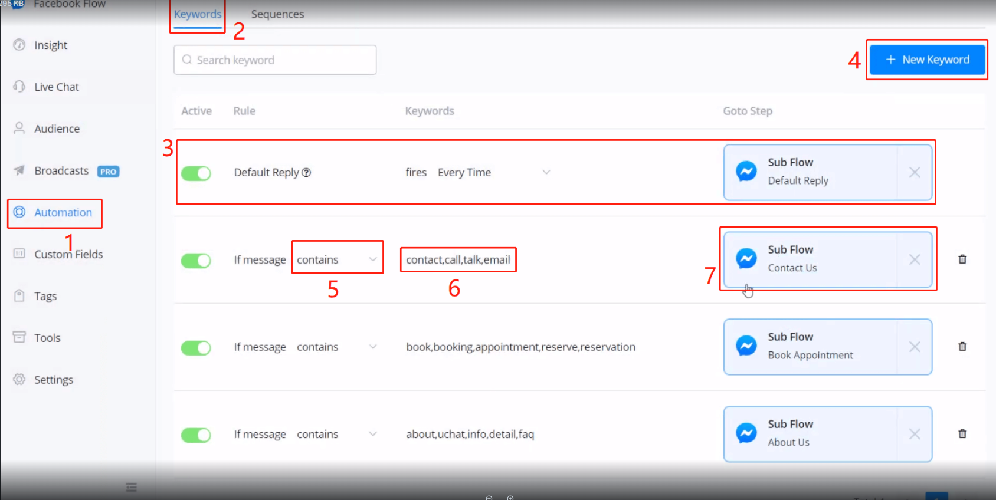996x500 pixels.
Task: Go to Broadcasts in the sidebar
Action: pos(61,171)
